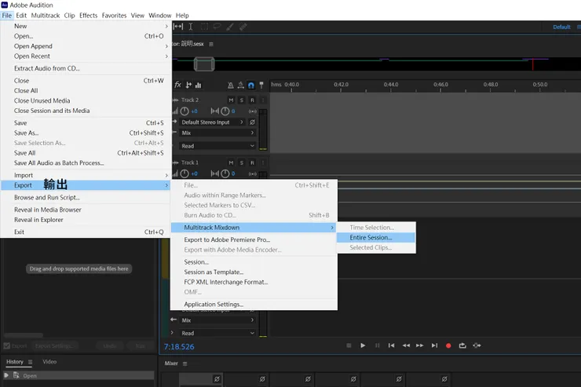The height and width of the screenshot is (387, 581).
Task: Solo Track 2 with S button
Action: (x=242, y=100)
